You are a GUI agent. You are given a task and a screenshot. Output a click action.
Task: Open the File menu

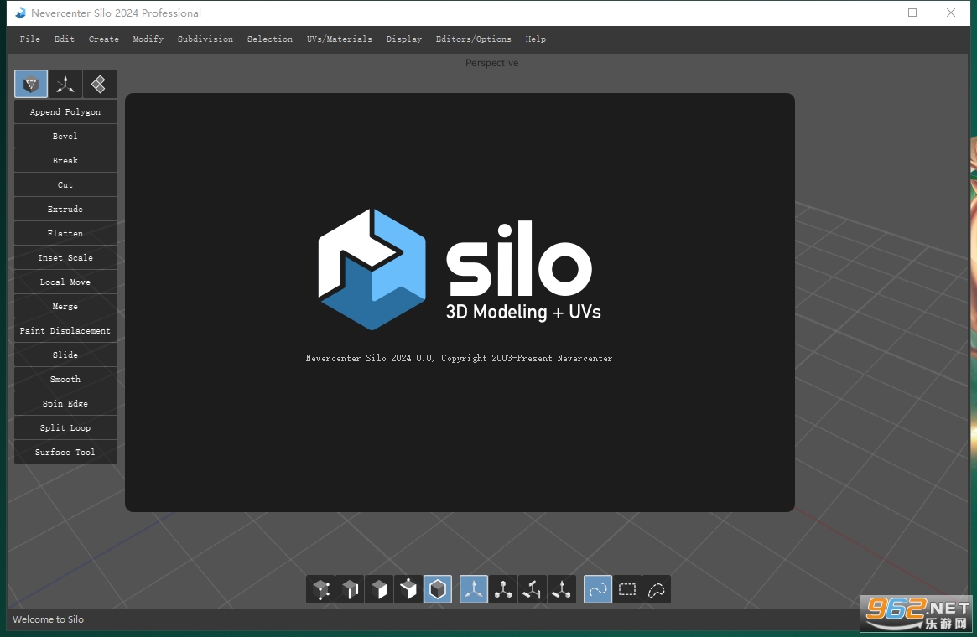pos(30,39)
